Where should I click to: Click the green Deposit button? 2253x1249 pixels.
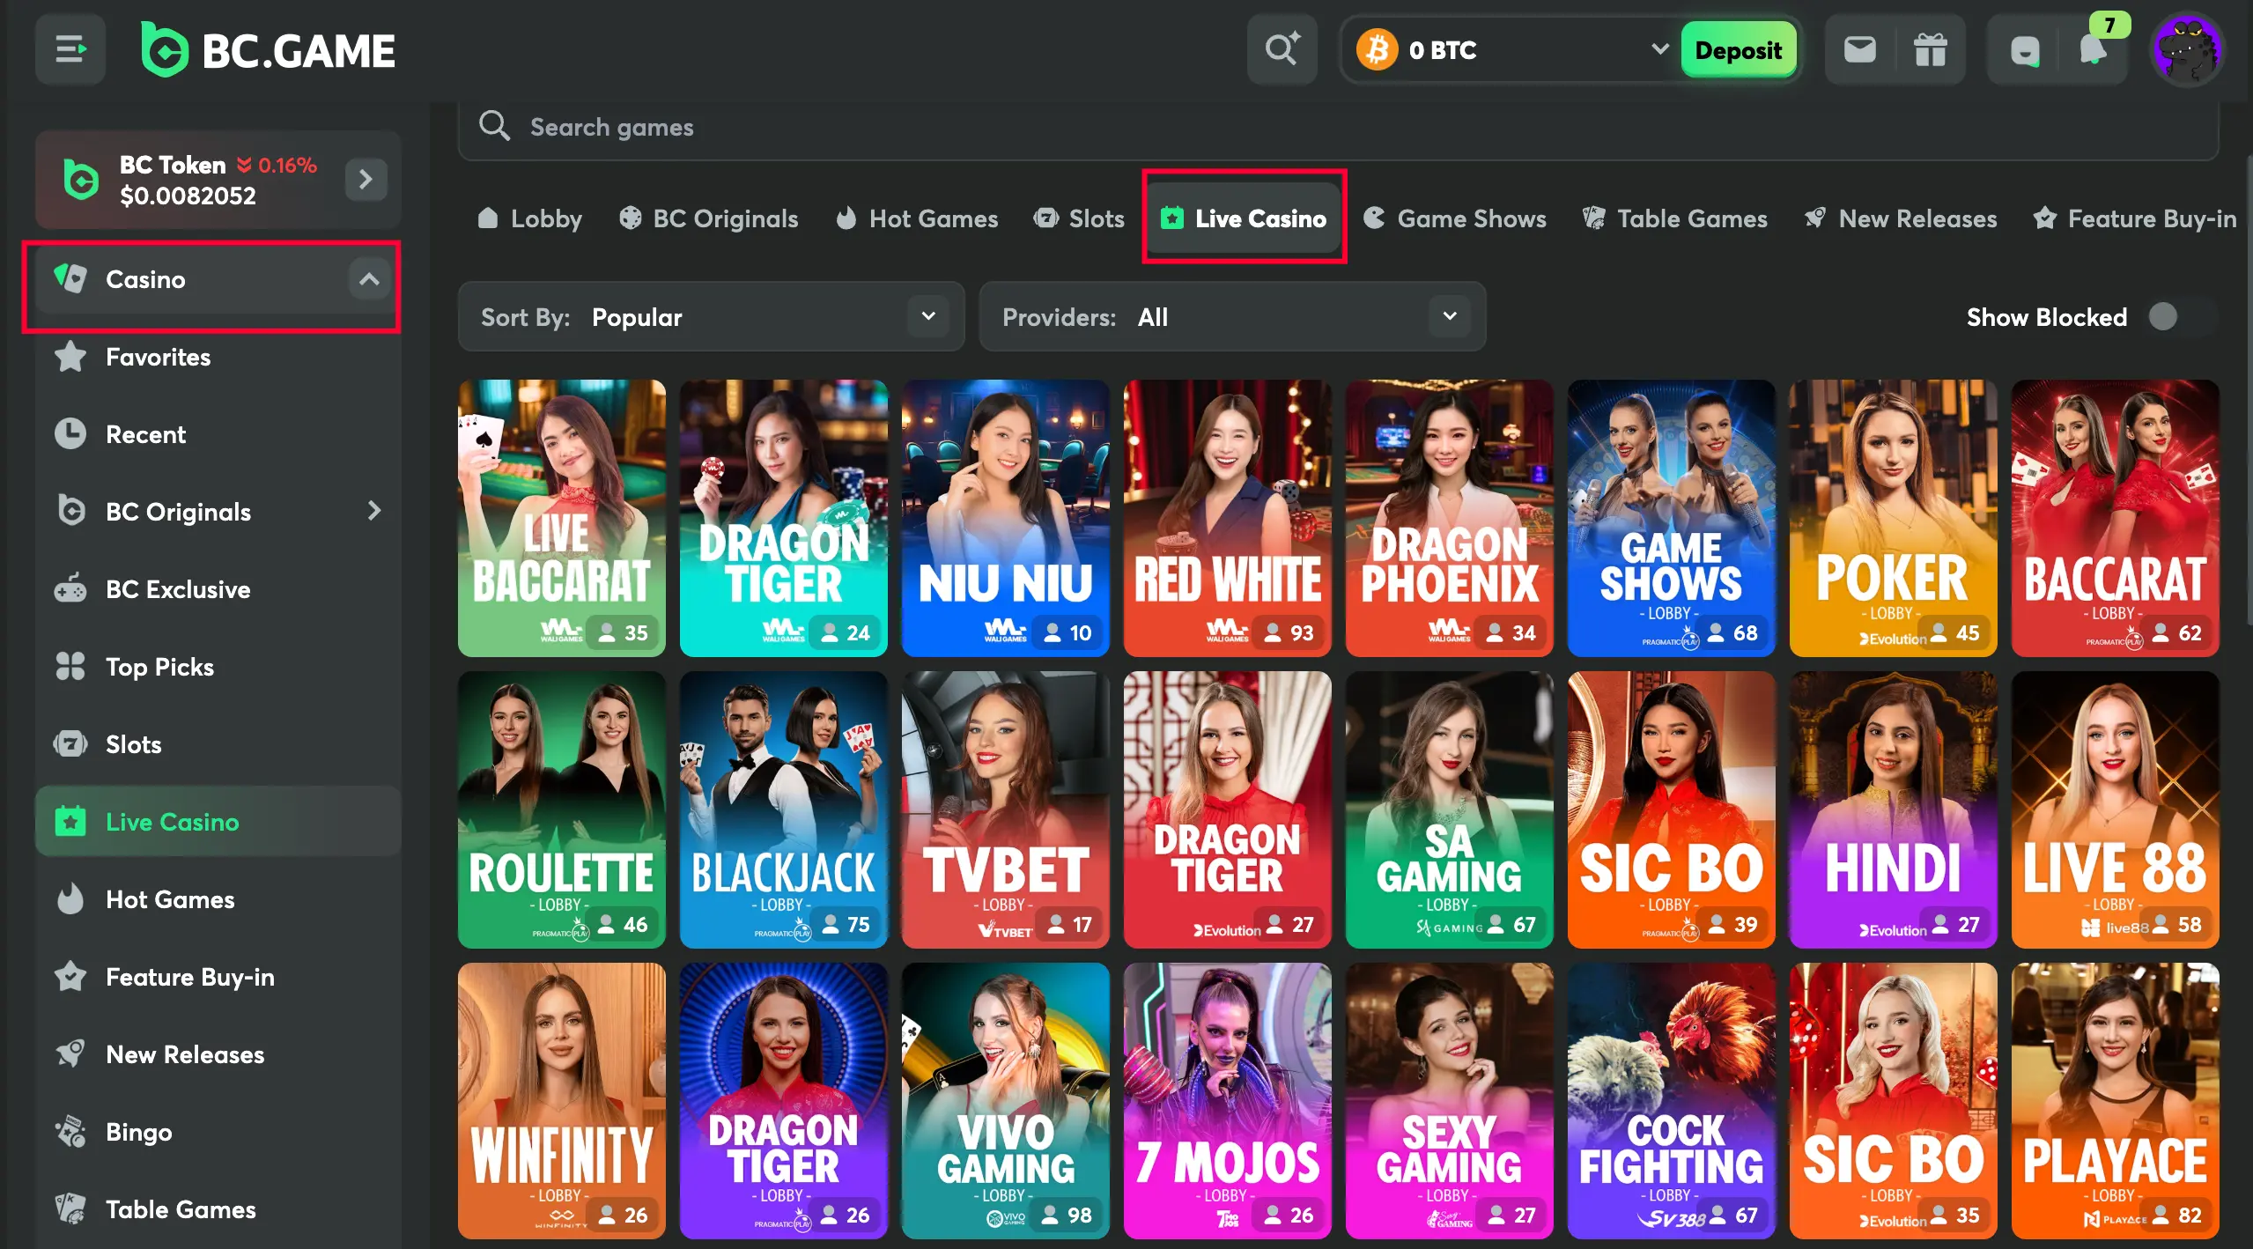[1738, 49]
